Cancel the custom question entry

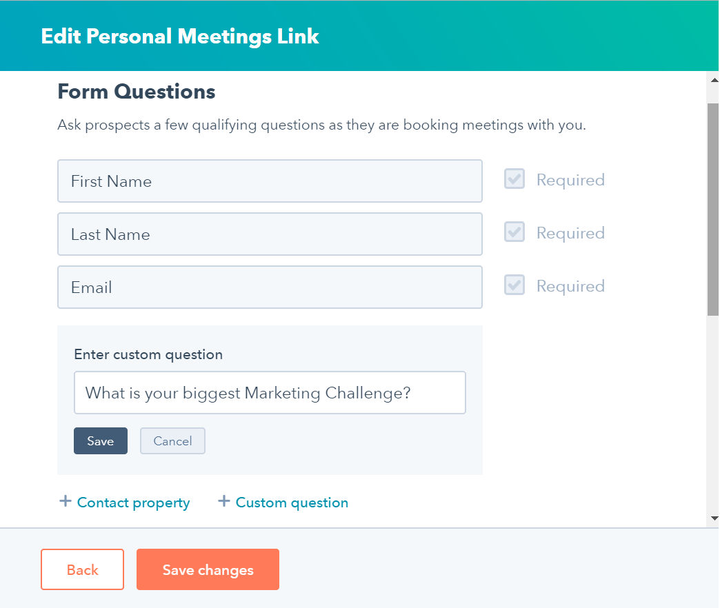[172, 441]
